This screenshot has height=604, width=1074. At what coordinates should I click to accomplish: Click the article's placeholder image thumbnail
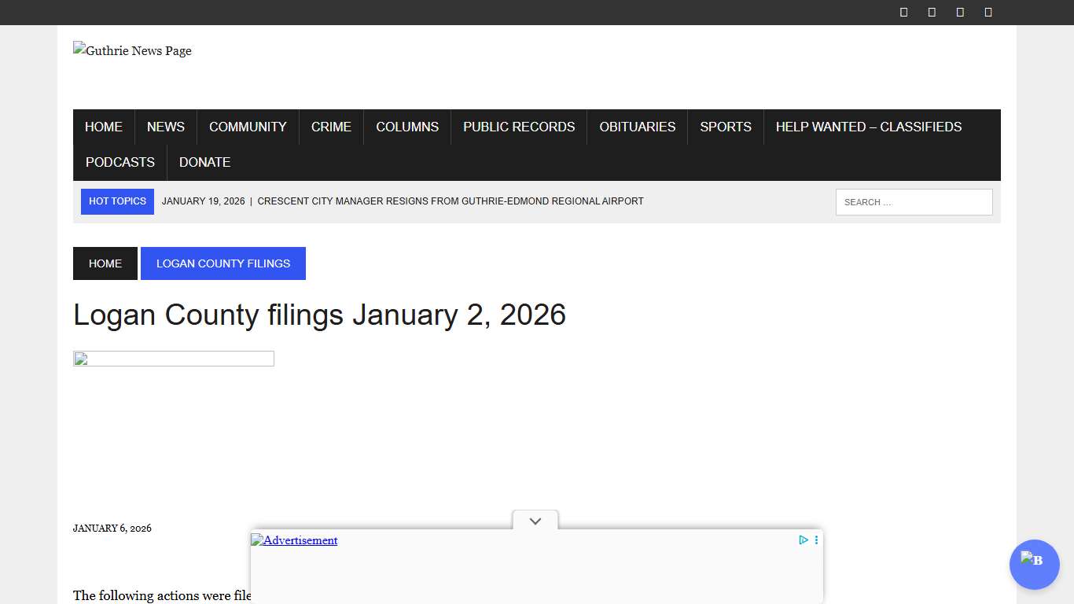coord(173,359)
